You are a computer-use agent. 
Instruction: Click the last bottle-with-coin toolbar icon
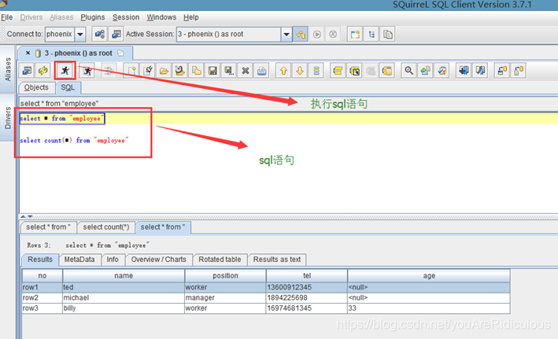519,71
